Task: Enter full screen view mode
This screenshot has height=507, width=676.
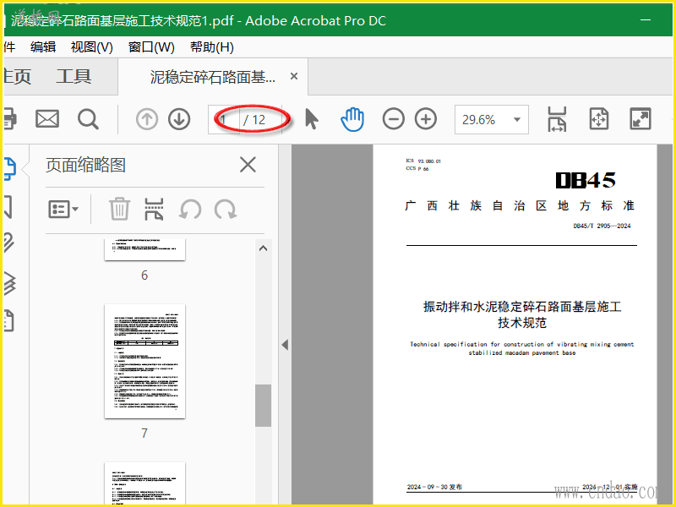Action: point(641,119)
